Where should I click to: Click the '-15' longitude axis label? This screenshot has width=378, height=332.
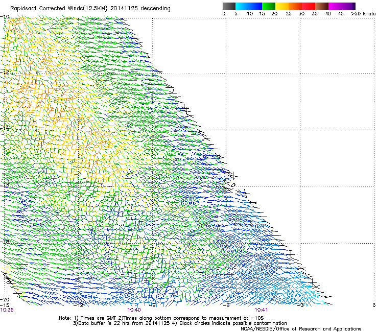pos(5,305)
